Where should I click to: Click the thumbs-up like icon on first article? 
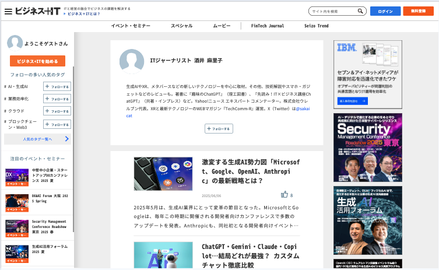point(285,194)
